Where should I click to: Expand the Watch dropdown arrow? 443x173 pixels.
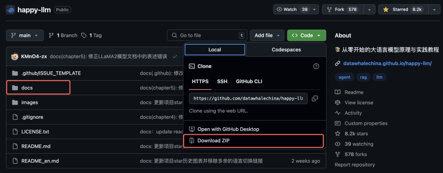click(x=315, y=9)
